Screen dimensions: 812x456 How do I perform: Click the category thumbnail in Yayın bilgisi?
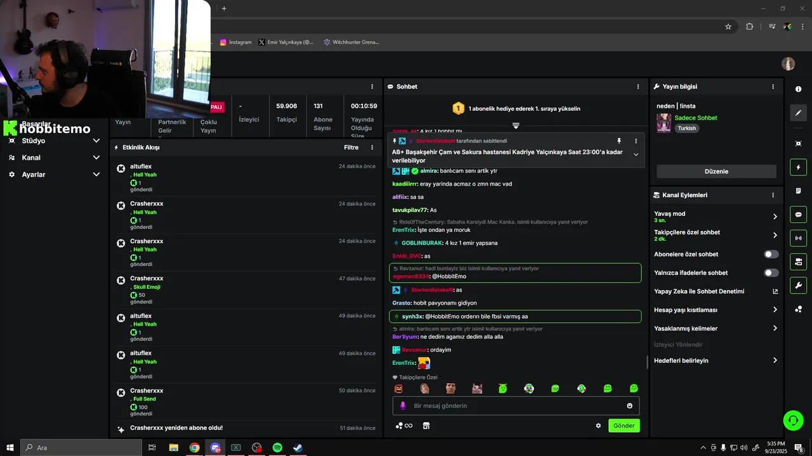(664, 123)
